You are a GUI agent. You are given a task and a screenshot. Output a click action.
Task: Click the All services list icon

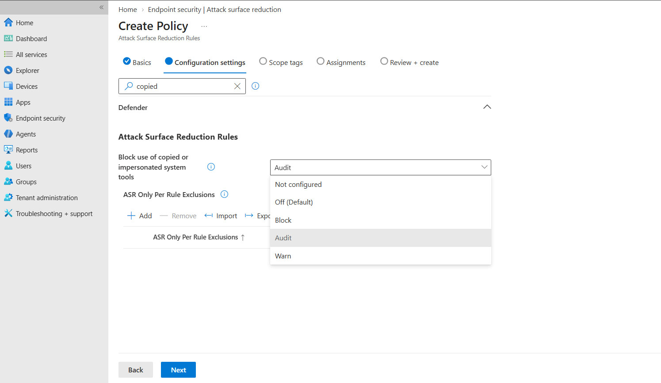8,54
